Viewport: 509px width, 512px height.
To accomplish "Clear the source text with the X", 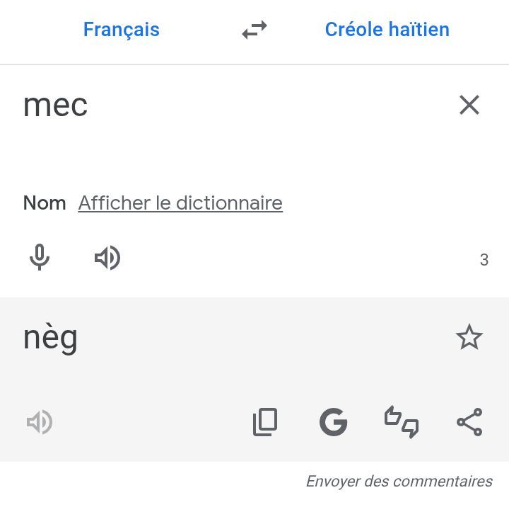I will click(x=469, y=105).
